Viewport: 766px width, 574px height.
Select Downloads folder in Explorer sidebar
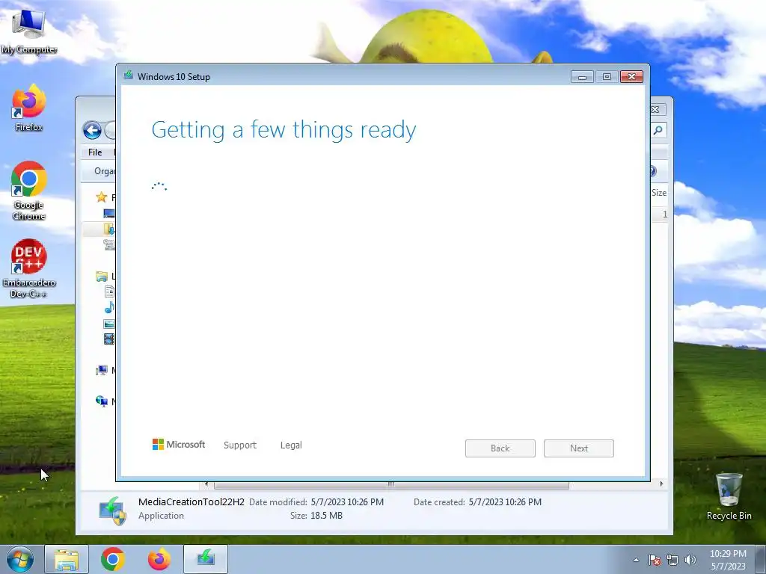click(109, 229)
